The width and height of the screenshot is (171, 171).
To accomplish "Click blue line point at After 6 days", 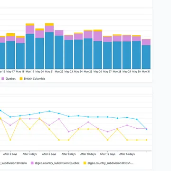I will pos(49,111).
